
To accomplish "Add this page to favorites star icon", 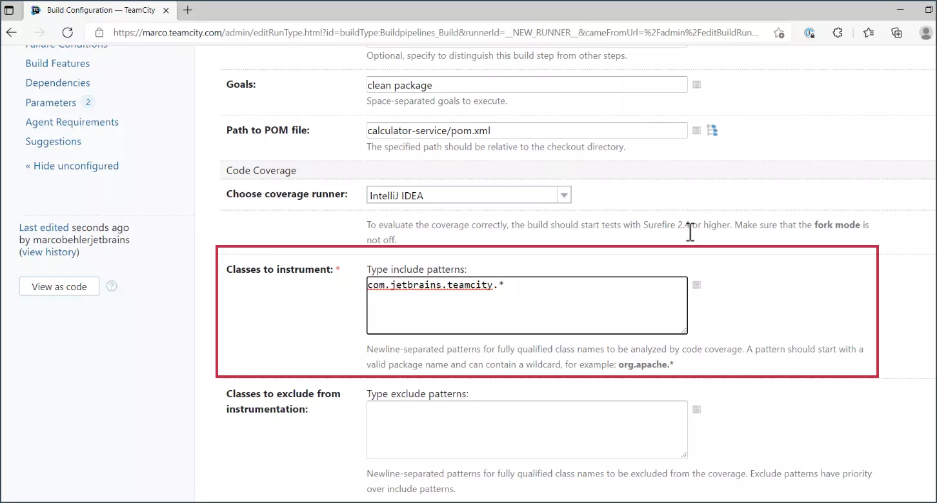I will [x=779, y=32].
